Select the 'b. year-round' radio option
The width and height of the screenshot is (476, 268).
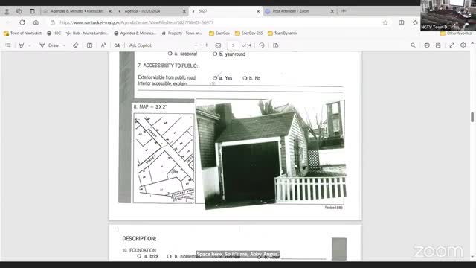(215, 54)
